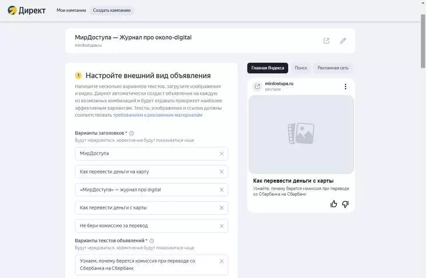
Task: Remove the 'МирДоступа' headline variant
Action: 221,154
